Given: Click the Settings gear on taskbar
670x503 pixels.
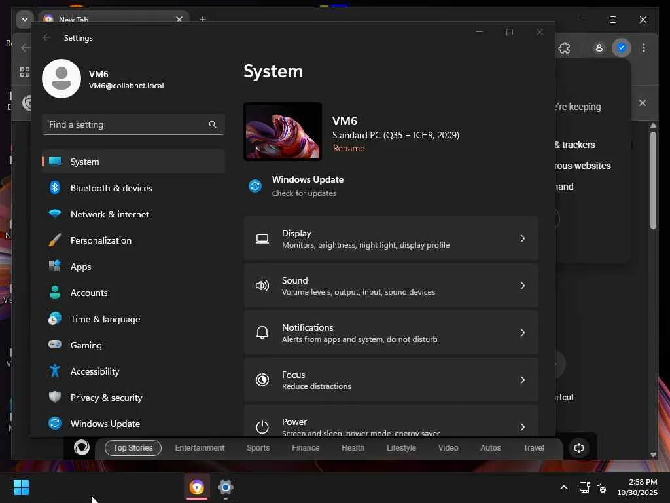Looking at the screenshot, I should pyautogui.click(x=225, y=487).
